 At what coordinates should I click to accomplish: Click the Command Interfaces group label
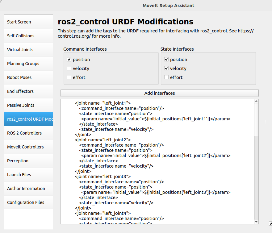(85, 49)
